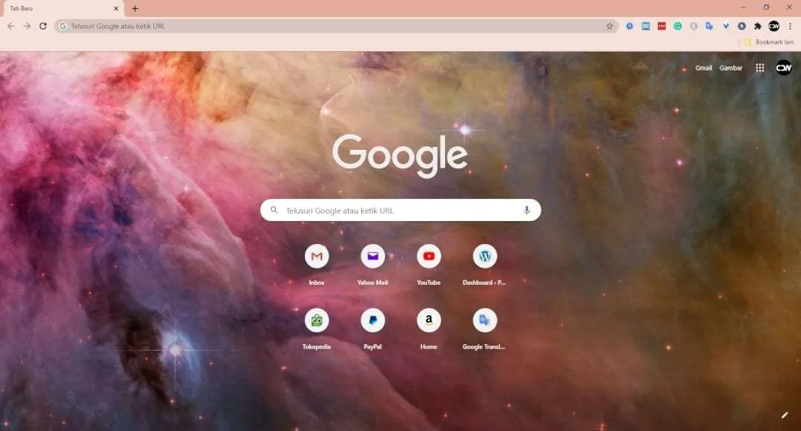Start voice search with the microphone
Viewport: 801px width, 431px height.
(x=527, y=210)
